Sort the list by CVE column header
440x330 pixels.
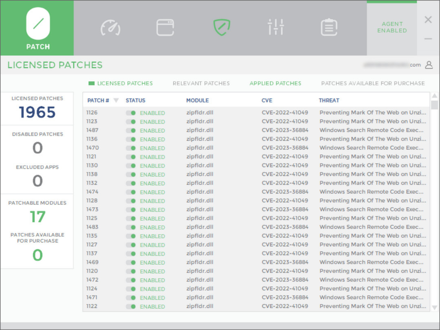[x=267, y=101]
